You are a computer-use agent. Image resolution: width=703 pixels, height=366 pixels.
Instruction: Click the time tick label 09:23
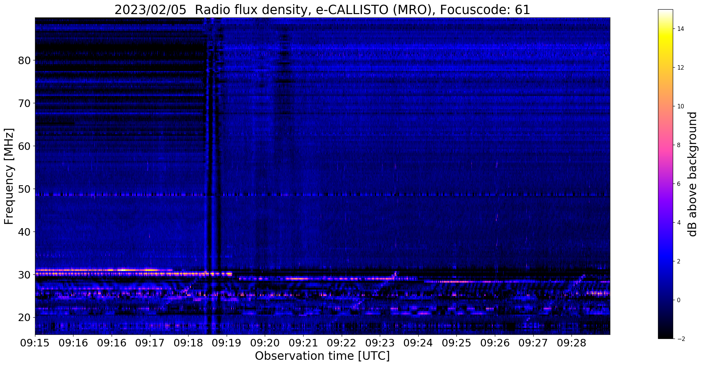[x=380, y=343]
